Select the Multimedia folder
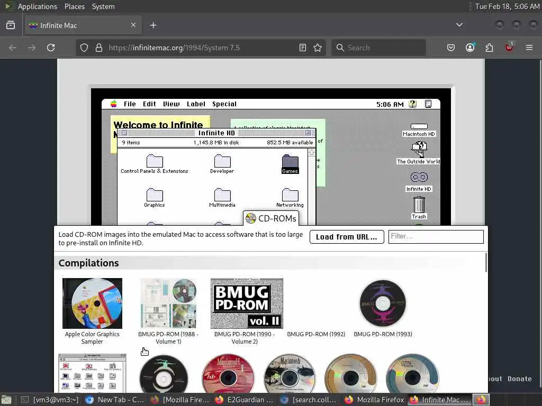The height and width of the screenshot is (406, 542). point(222,198)
